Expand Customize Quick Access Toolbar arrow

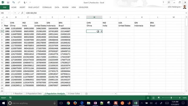point(30,2)
